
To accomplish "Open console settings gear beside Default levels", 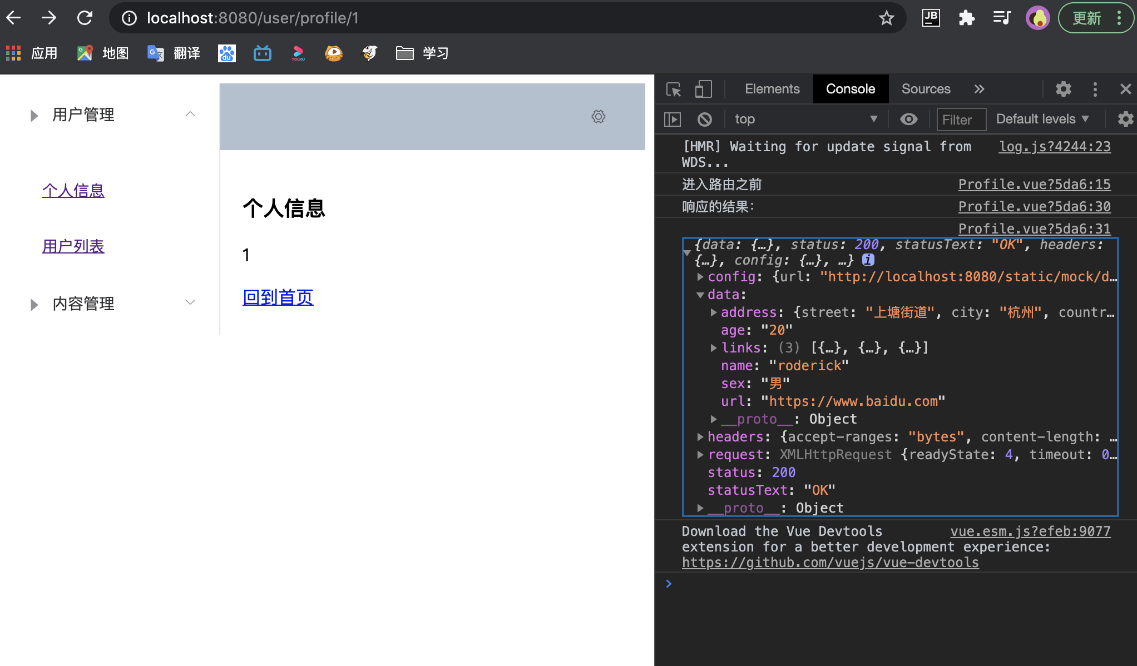I will 1125,119.
